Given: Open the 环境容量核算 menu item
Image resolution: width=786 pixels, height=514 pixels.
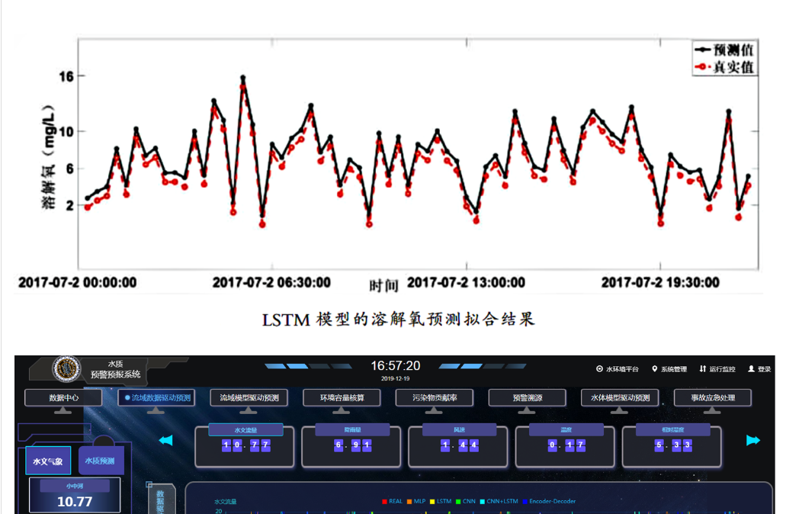Looking at the screenshot, I should 342,398.
